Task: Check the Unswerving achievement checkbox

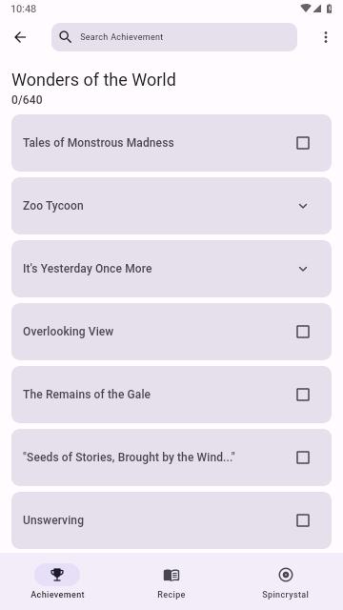Action: coord(303,520)
